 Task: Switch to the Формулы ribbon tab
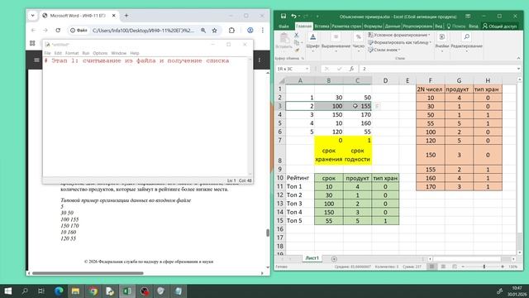pyautogui.click(x=373, y=26)
